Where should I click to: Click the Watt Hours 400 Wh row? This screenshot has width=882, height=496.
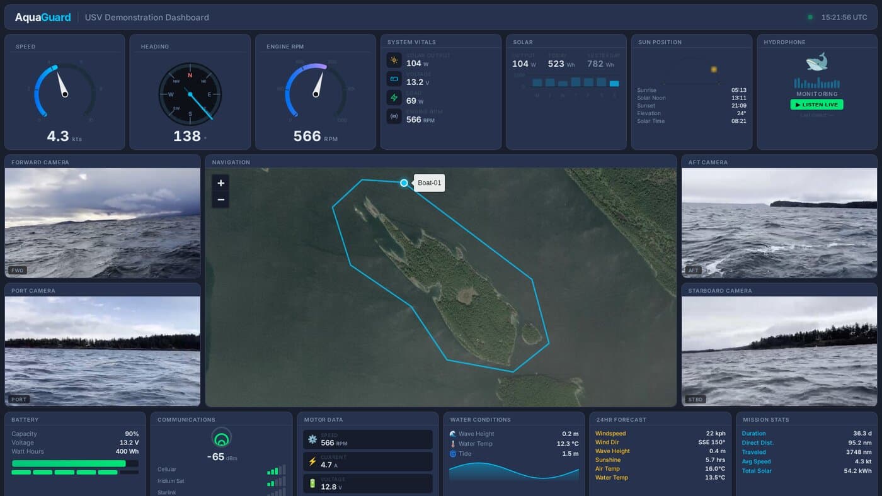click(75, 451)
